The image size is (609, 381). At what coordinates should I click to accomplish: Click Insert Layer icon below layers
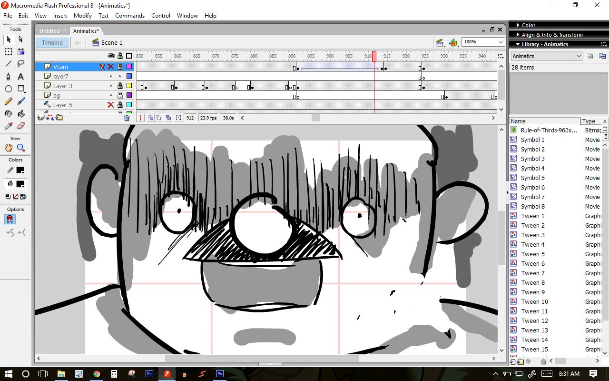coord(41,118)
